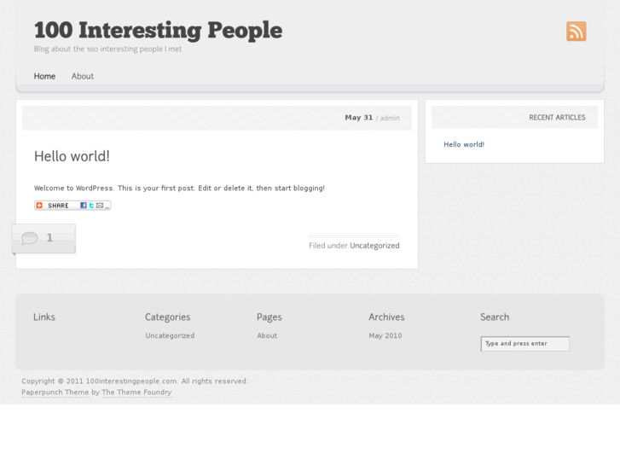The width and height of the screenshot is (620, 465).
Task: Click the Welcome to WordPress paragraph
Action: (x=179, y=188)
